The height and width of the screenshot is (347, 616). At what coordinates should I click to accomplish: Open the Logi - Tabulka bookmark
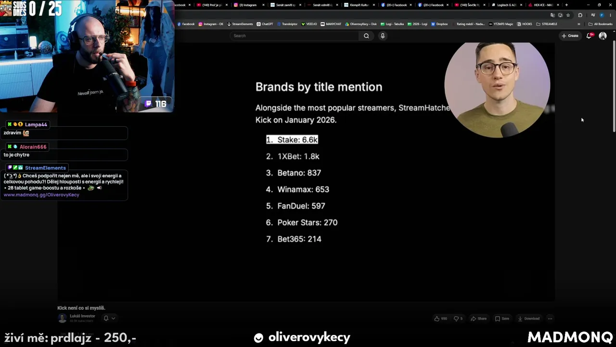coord(392,24)
